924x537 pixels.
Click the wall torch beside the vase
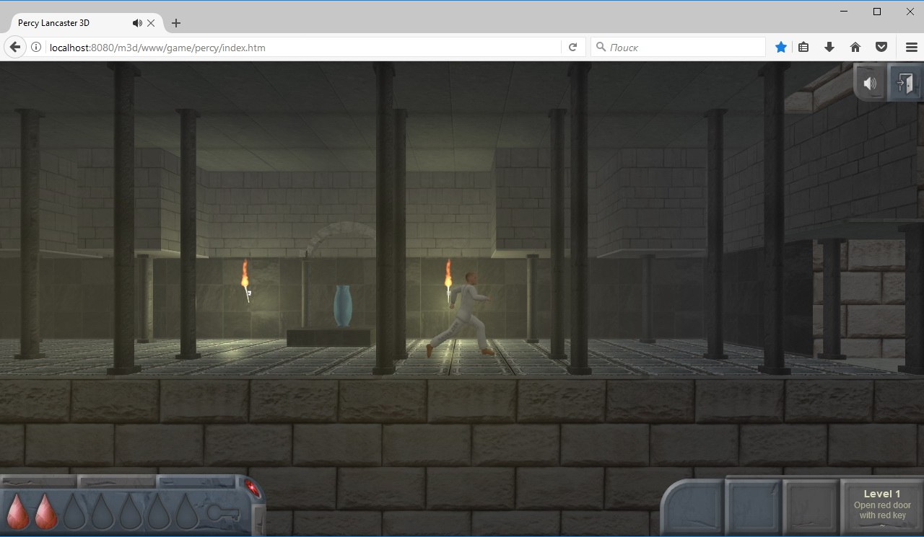[x=246, y=281]
